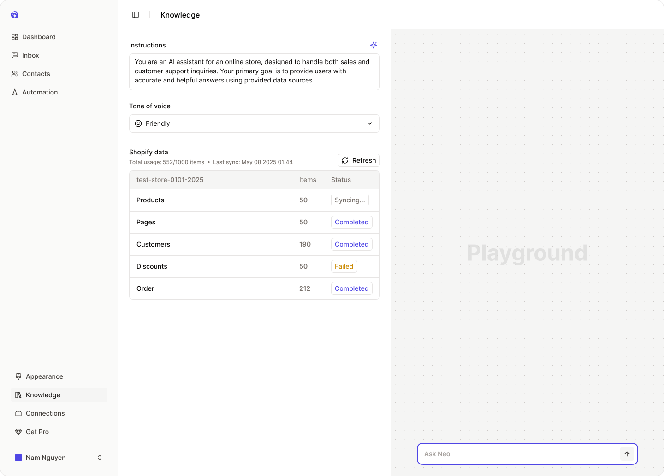This screenshot has height=476, width=664.
Task: Click the Connections icon
Action: click(18, 413)
